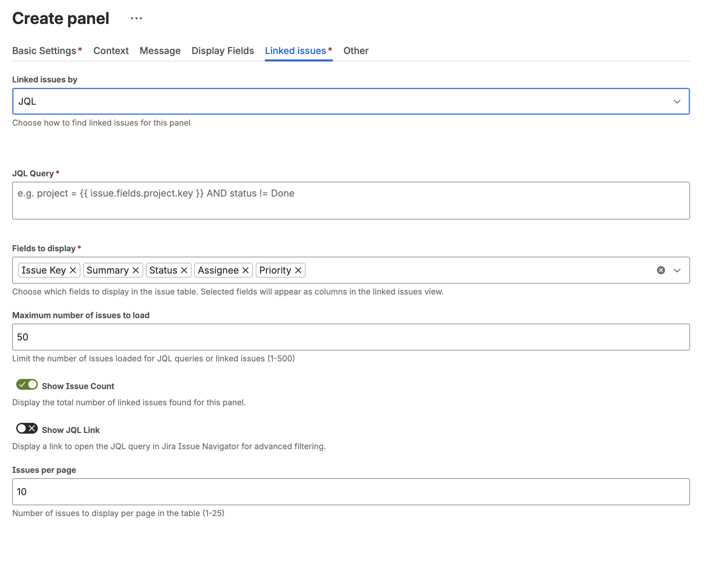
Task: Change the Issues per page value
Action: (351, 492)
